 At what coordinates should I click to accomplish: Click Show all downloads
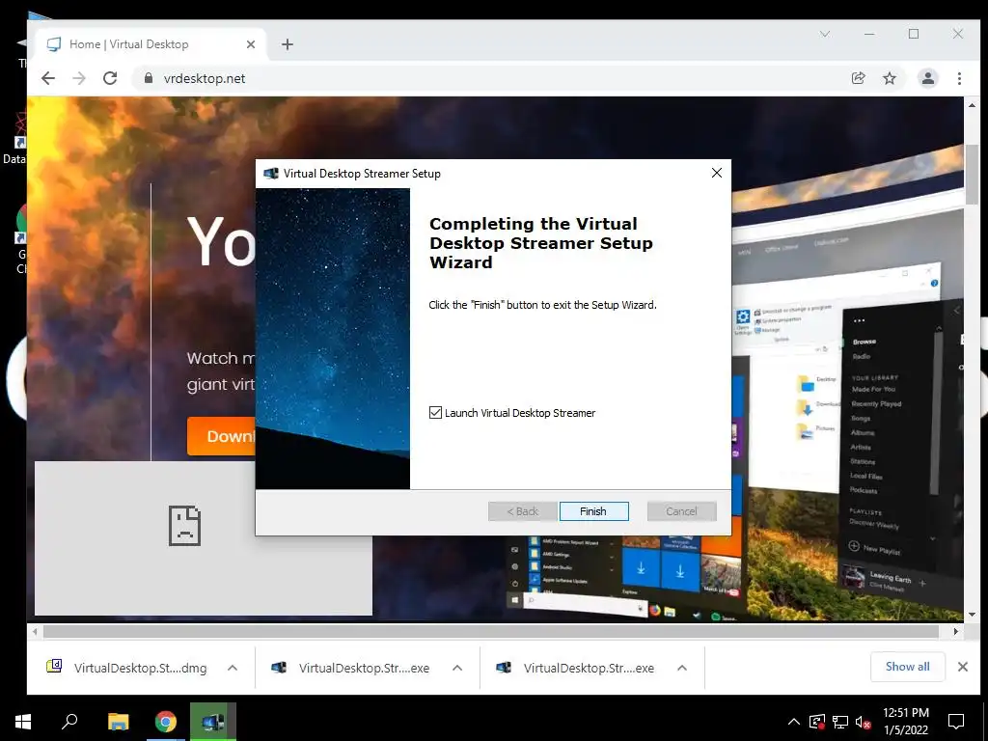pyautogui.click(x=907, y=667)
